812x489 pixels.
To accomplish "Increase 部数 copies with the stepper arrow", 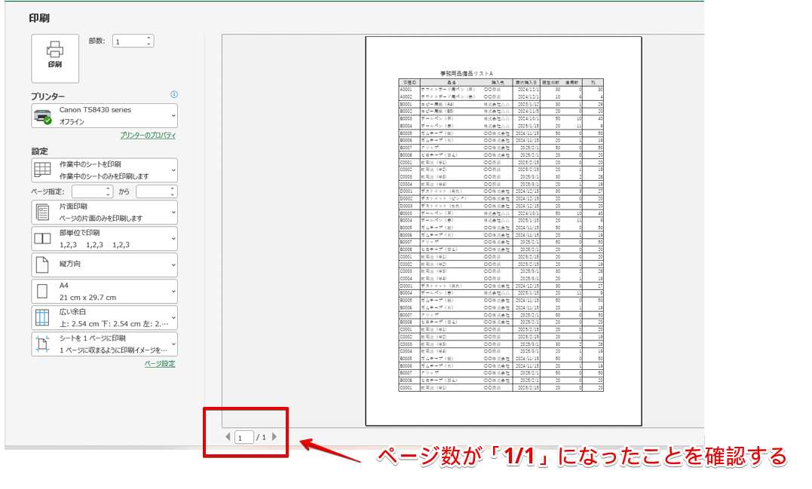I will point(148,37).
